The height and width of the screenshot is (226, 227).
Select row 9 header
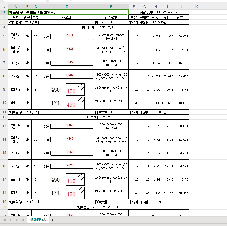click(x=4, y=89)
